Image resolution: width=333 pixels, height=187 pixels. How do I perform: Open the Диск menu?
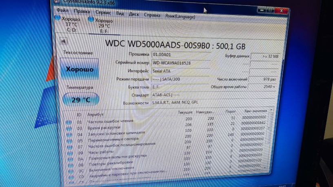pyautogui.click(x=134, y=14)
